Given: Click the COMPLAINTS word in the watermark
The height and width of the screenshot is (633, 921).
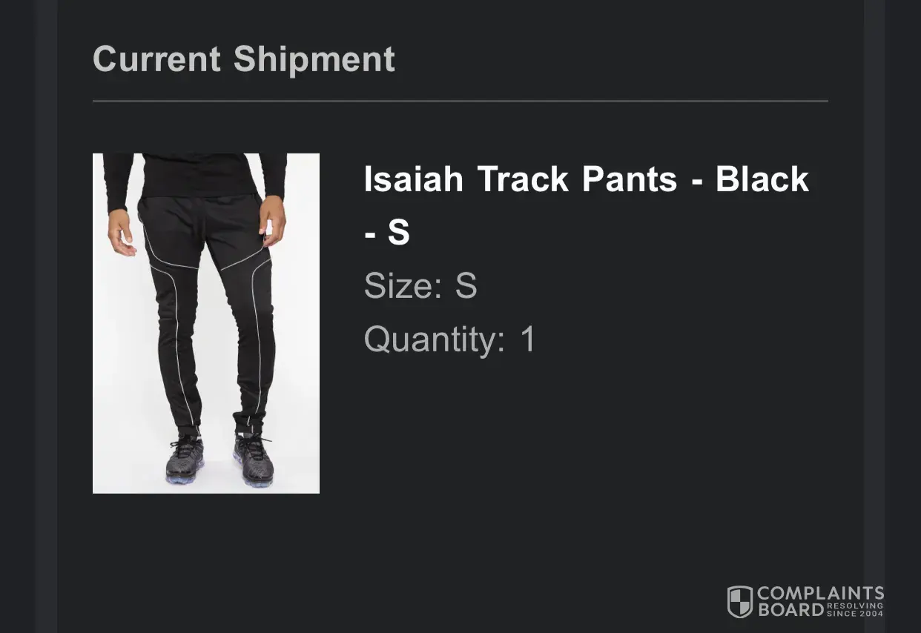Looking at the screenshot, I should (x=820, y=593).
